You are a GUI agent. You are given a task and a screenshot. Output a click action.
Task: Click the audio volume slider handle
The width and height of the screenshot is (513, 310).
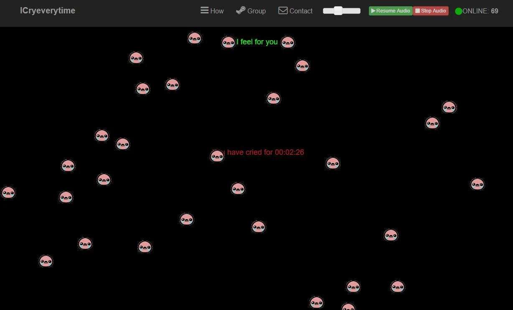[338, 11]
